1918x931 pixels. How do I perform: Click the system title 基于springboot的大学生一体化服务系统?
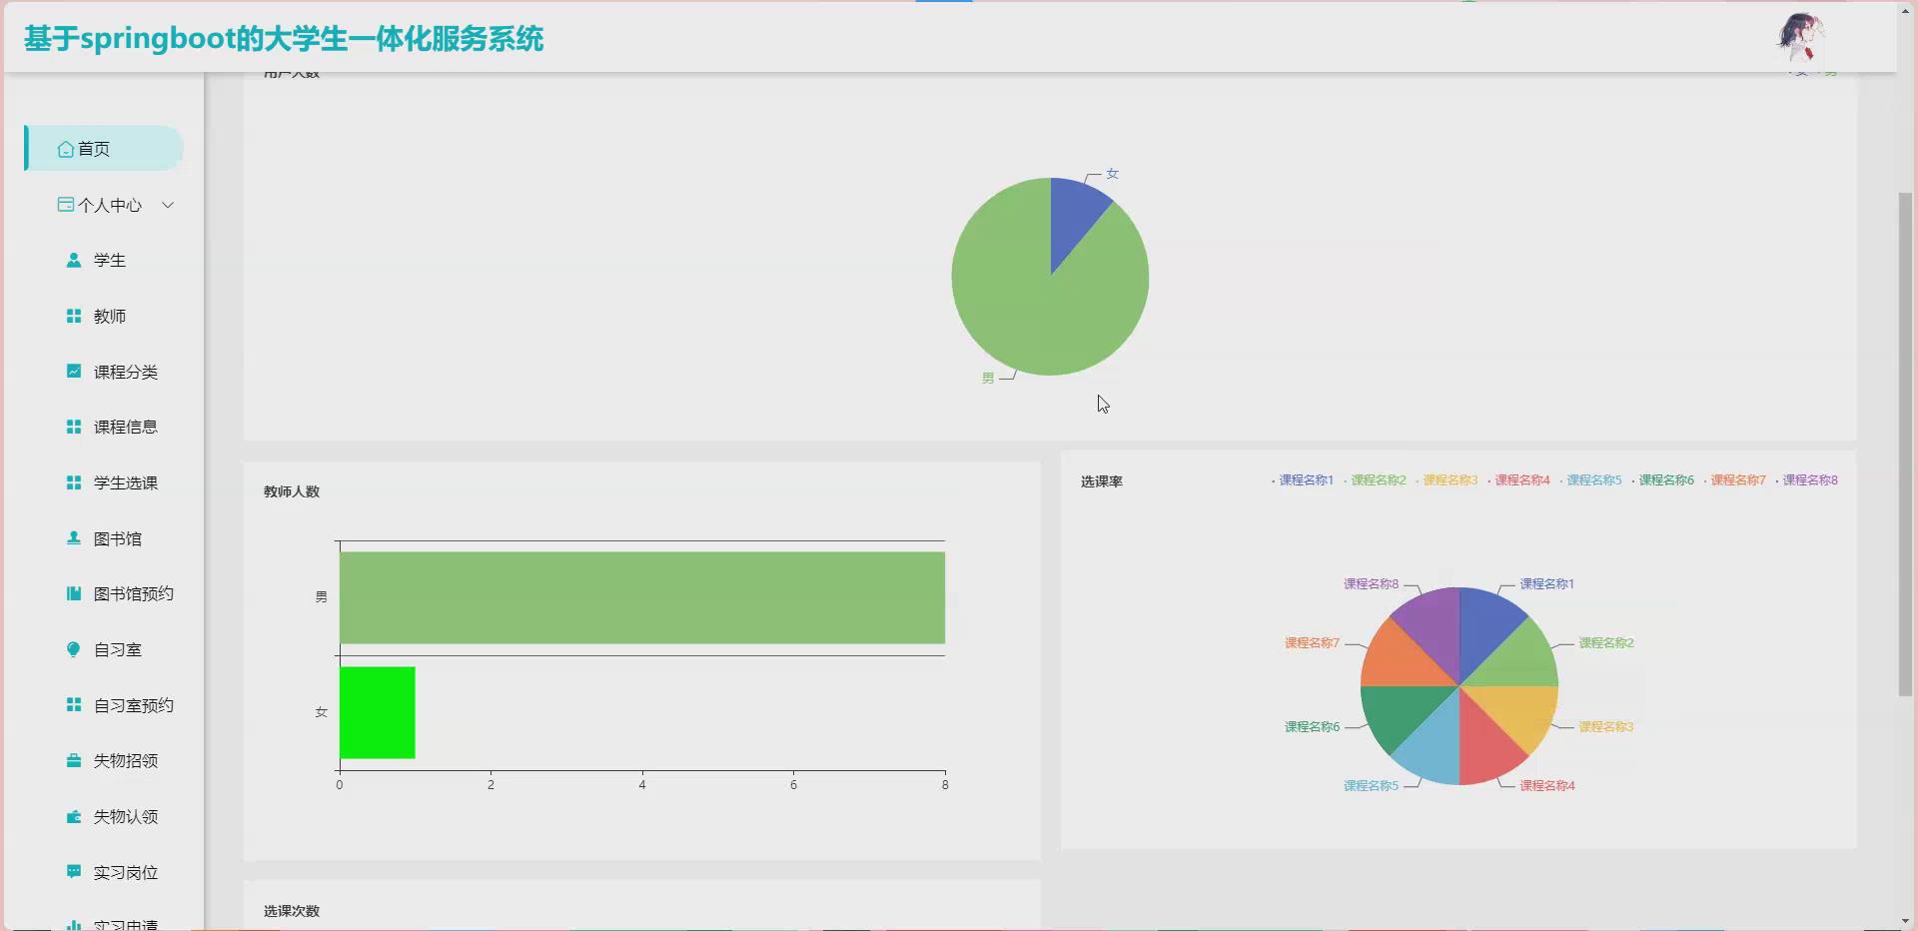click(284, 38)
